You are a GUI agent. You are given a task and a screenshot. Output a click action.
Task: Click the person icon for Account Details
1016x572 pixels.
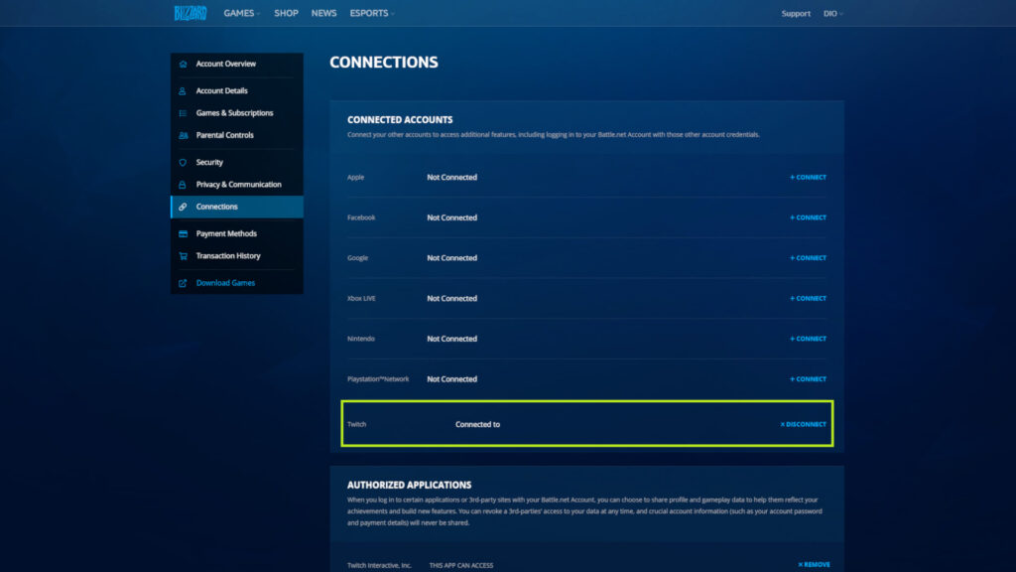point(183,90)
